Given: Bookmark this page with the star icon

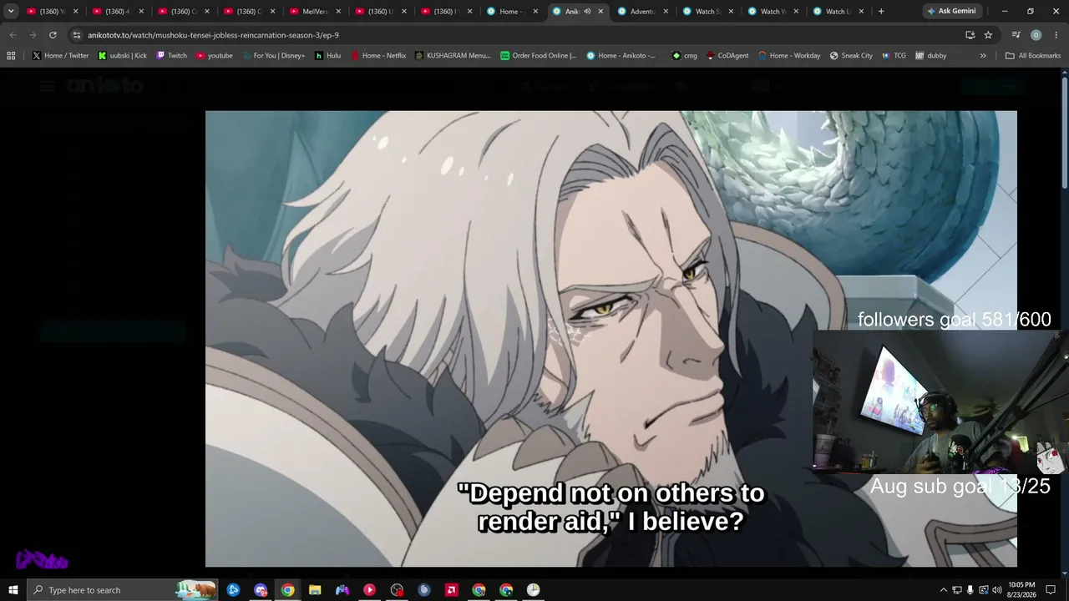Looking at the screenshot, I should [988, 35].
